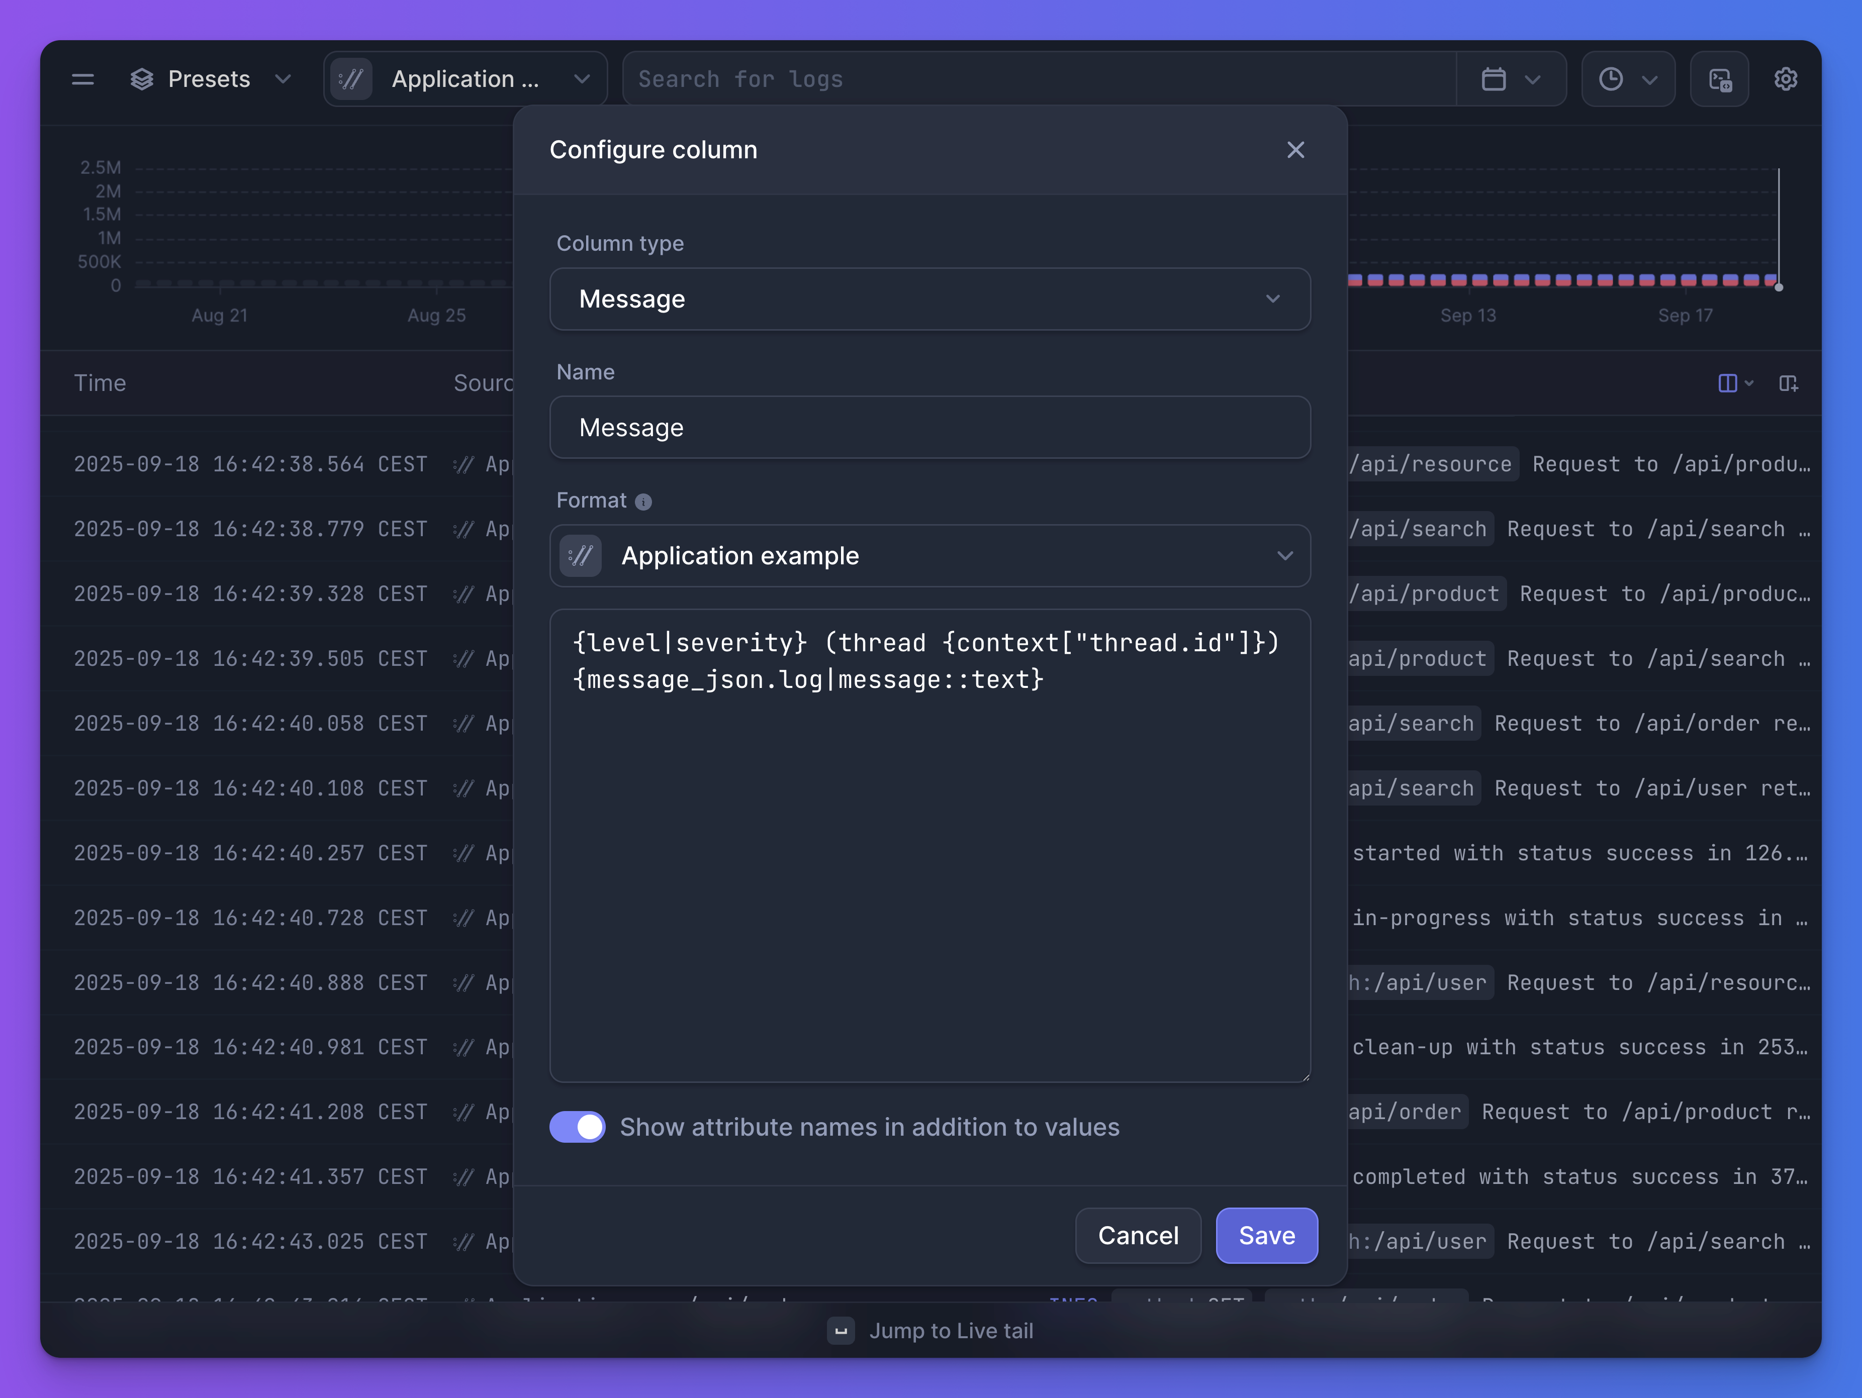The width and height of the screenshot is (1862, 1398).
Task: Open the date range calendar icon
Action: click(1495, 78)
